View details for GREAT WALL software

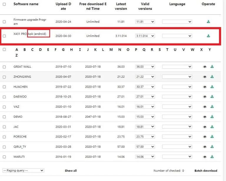point(205,67)
